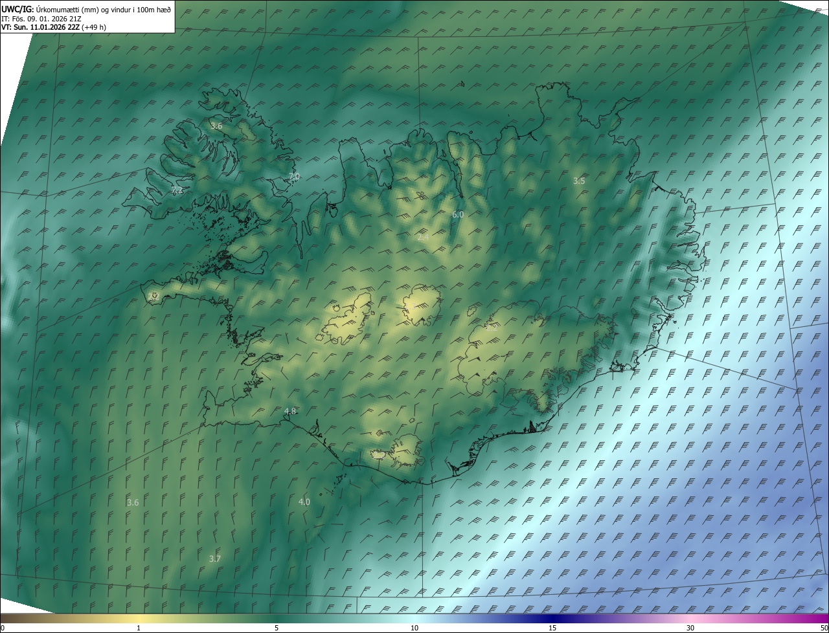Screen dimensions: 829x633
Task: Click the 6.0 value in north Iceland
Action: (x=458, y=214)
